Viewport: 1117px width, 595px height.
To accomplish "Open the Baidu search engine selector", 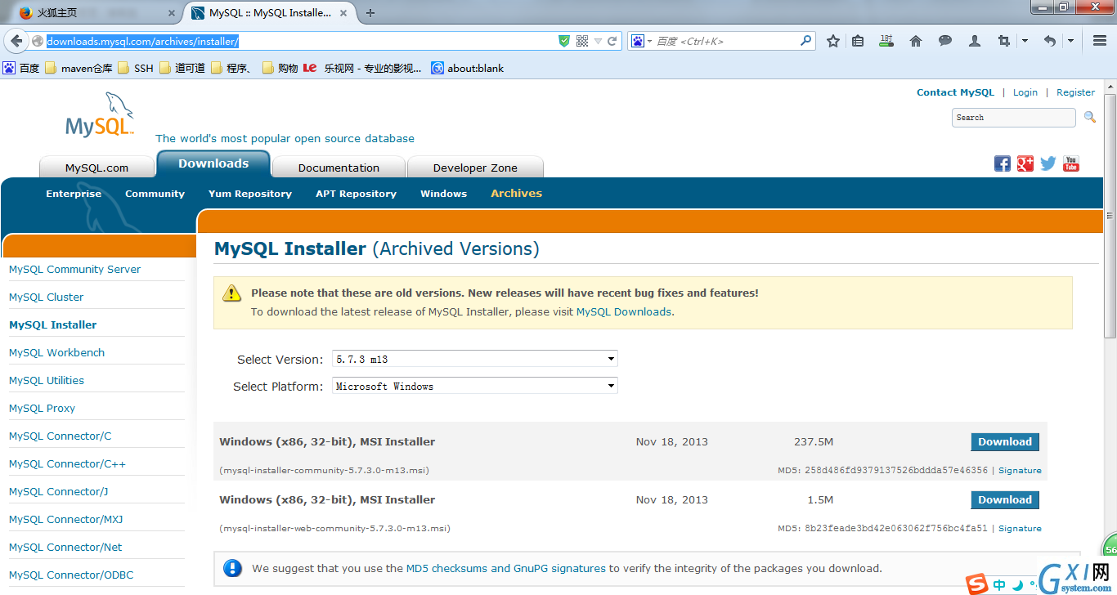I will click(642, 41).
